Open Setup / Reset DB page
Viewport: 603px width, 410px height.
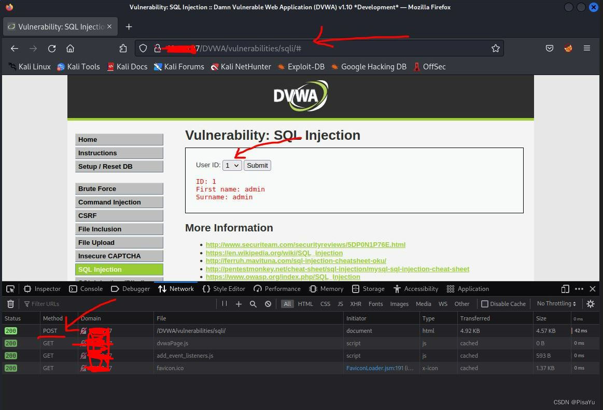[x=119, y=167]
